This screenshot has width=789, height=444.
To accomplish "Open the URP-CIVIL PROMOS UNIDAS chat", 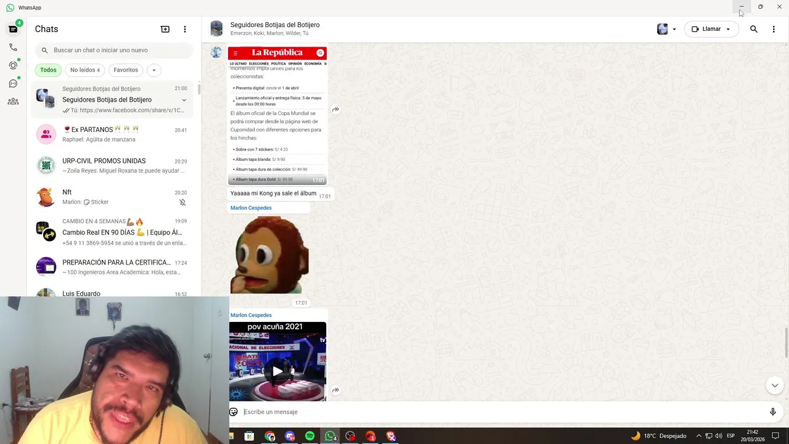I will 112,165.
